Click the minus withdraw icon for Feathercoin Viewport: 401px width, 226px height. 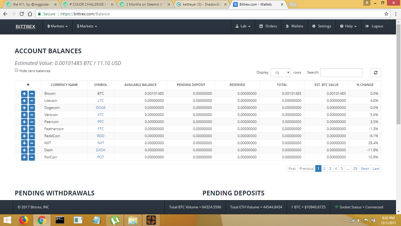pyautogui.click(x=32, y=129)
